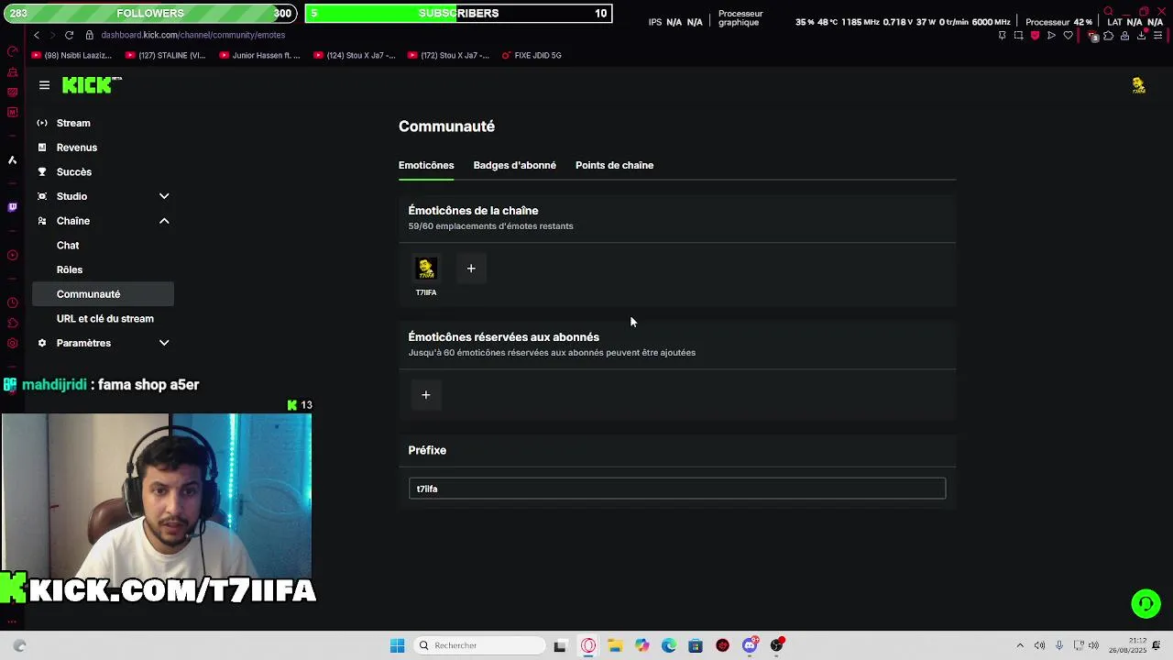Screen dimensions: 1173x660
Task: Open the profile avatar in top right
Action: point(1138,85)
